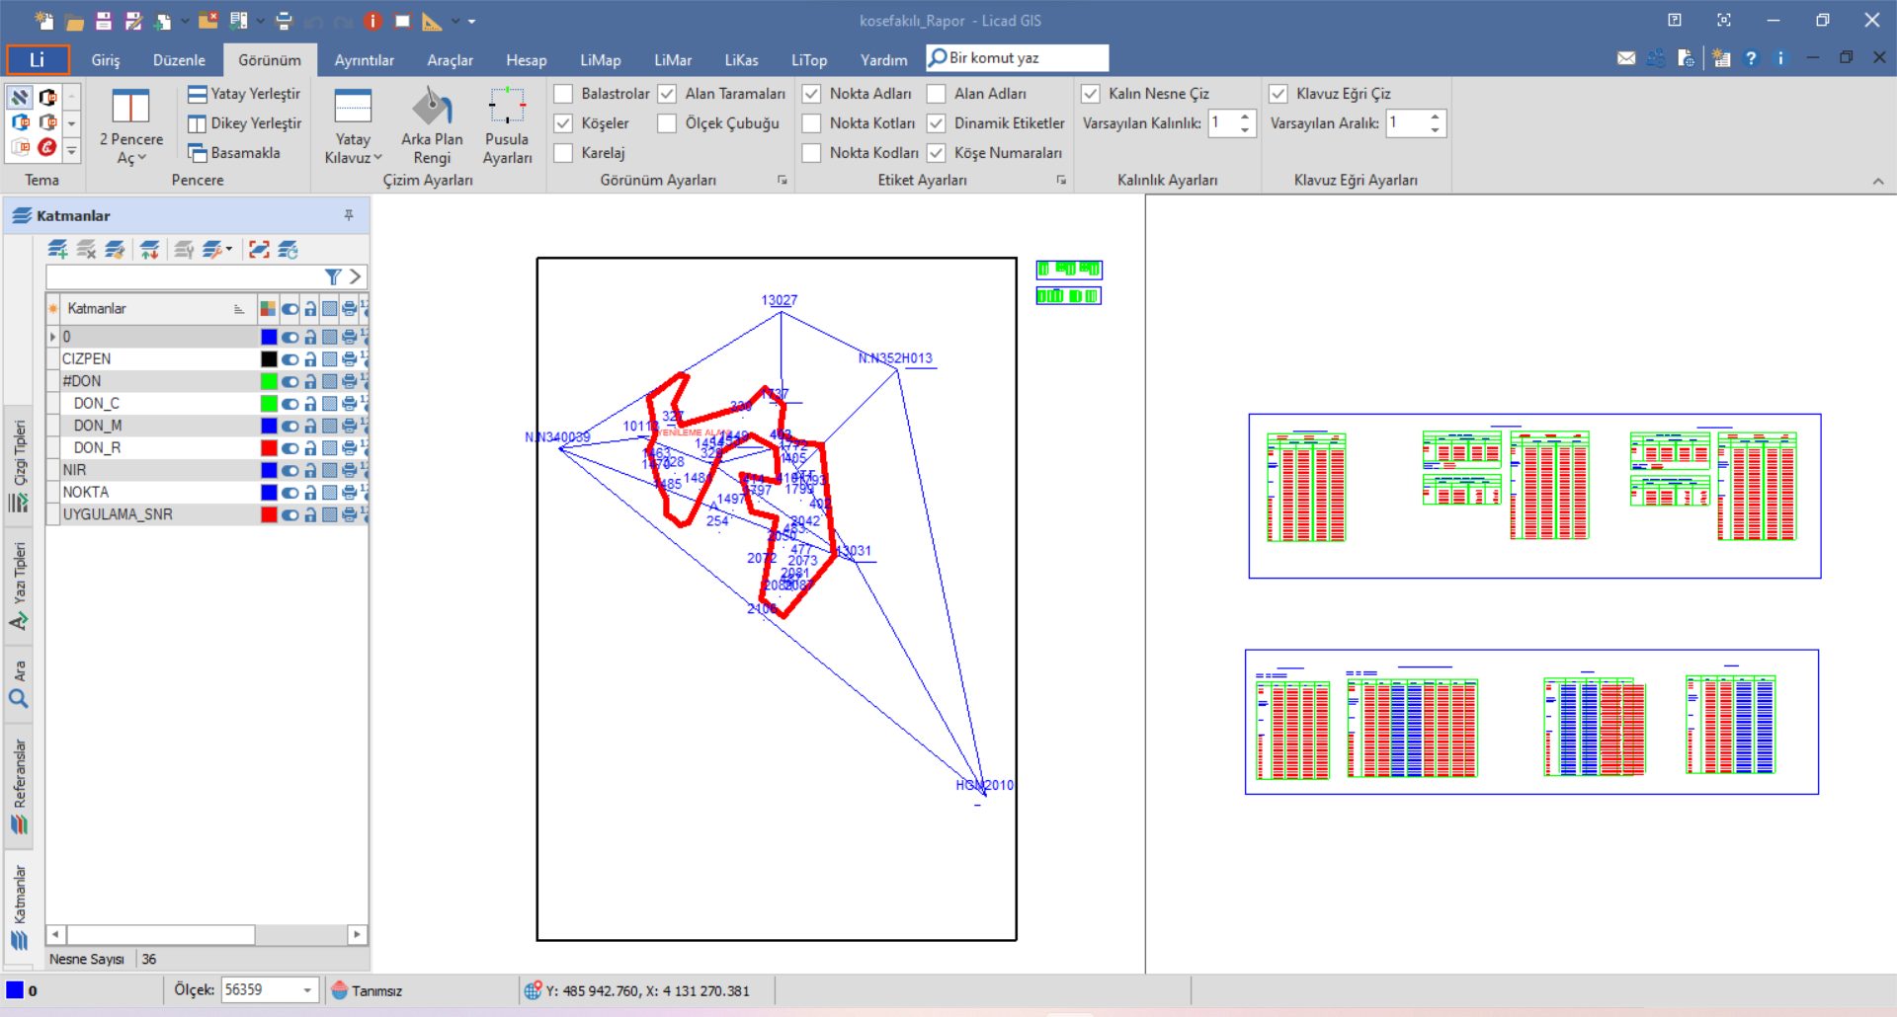Screen dimensions: 1897x1017
Task: Open the Giriş ribbon tab
Action: [x=106, y=60]
